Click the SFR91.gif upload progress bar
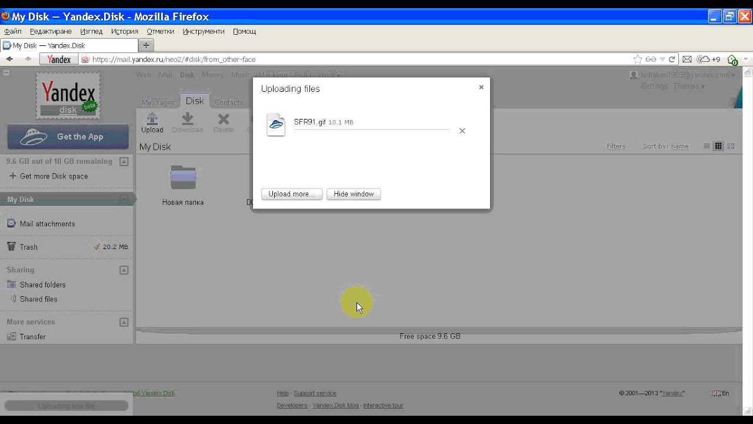The image size is (753, 424). coord(372,131)
